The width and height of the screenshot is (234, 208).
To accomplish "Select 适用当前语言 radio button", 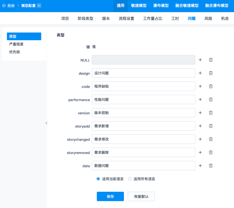I will 98,179.
